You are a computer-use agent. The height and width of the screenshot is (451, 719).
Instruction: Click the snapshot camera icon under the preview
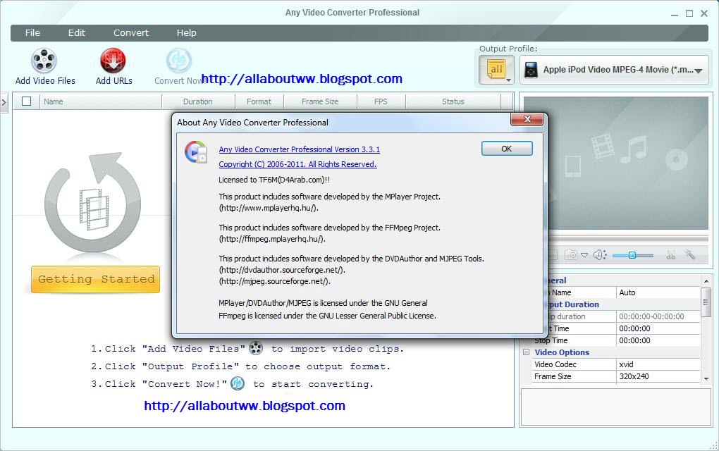(x=571, y=255)
